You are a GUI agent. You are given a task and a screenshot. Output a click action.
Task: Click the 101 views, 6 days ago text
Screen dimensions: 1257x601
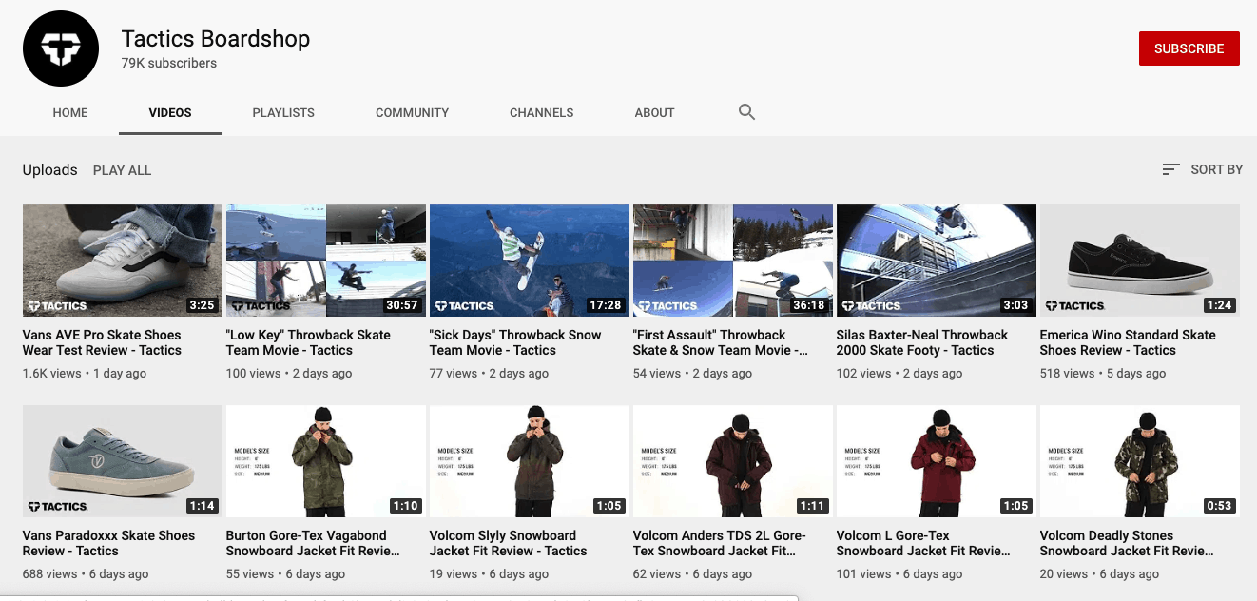(899, 574)
